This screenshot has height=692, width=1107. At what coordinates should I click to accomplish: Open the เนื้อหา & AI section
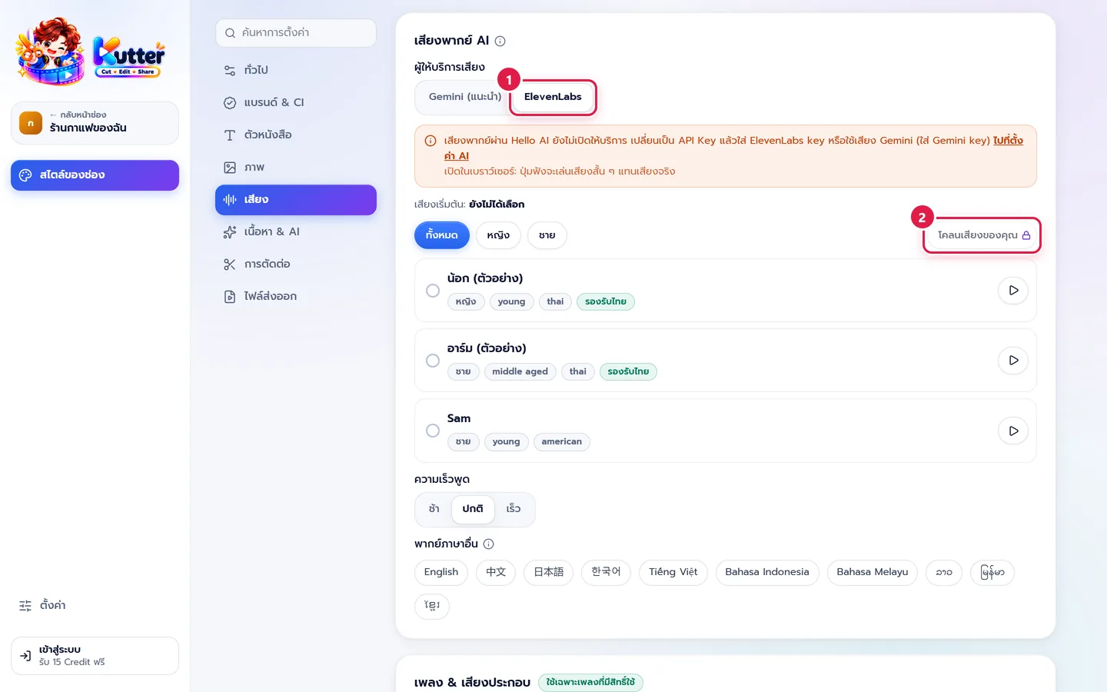pos(296,231)
